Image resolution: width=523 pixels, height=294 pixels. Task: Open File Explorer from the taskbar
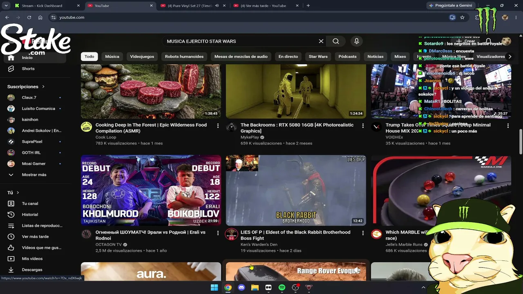255,287
